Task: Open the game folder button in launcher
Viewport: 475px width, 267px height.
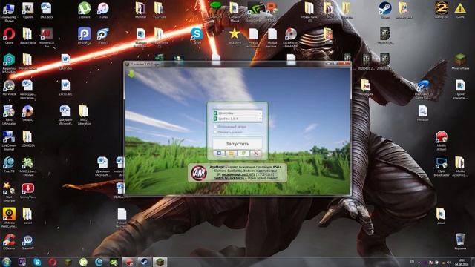Action: click(231, 154)
